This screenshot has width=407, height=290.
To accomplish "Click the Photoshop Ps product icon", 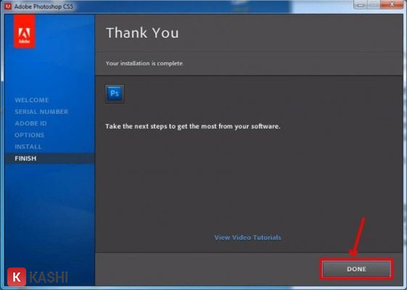I will (x=115, y=94).
